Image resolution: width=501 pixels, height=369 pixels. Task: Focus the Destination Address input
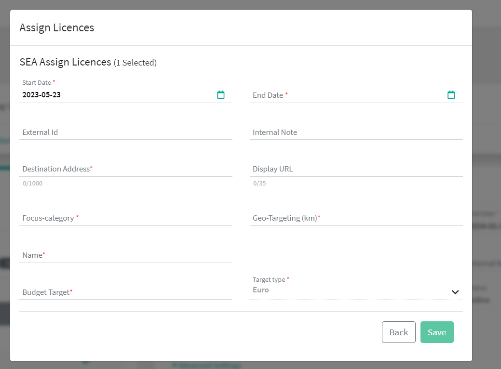125,169
